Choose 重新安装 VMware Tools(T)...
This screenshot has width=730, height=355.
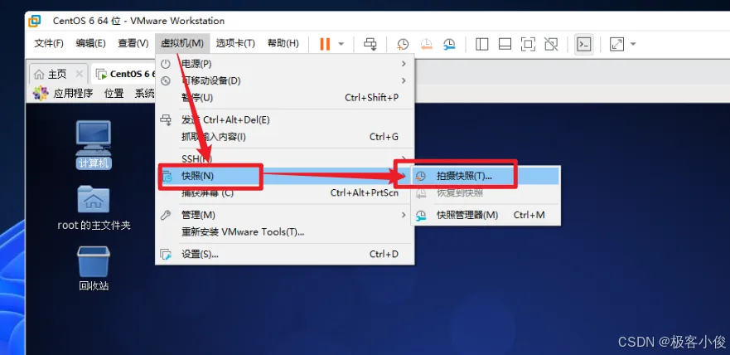click(x=284, y=231)
